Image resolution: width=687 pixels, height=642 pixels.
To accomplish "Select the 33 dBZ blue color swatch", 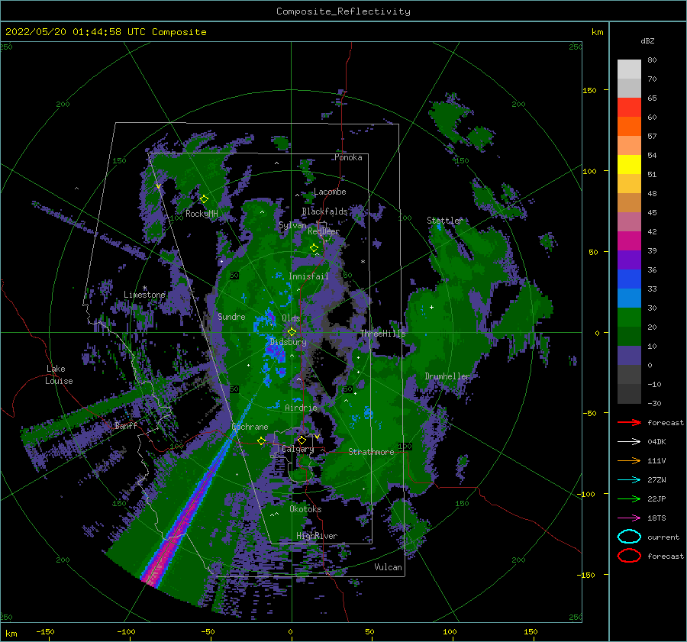I will pos(629,298).
